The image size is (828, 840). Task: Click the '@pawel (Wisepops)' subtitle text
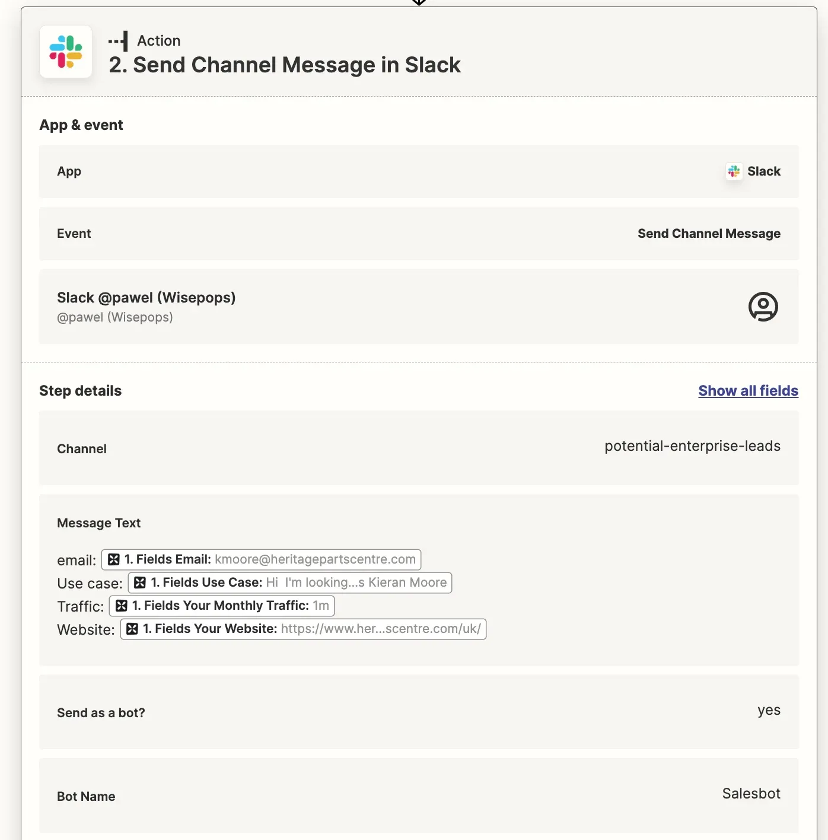click(x=115, y=317)
